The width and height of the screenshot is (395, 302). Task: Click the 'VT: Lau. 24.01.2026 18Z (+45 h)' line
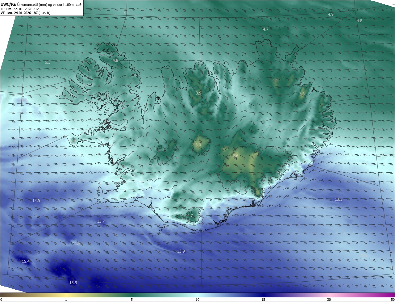pyautogui.click(x=25, y=13)
